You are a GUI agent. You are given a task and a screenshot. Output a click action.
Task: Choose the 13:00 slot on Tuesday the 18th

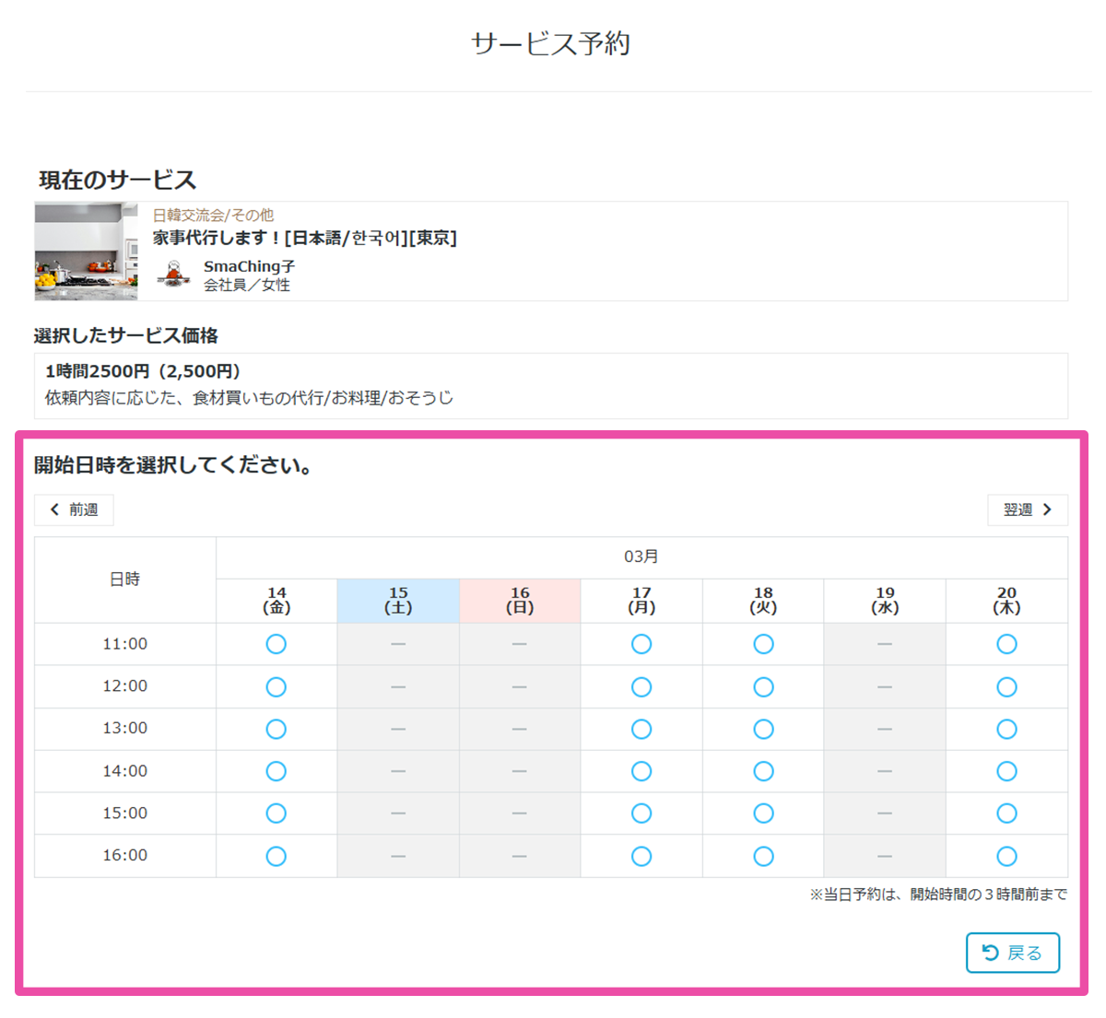763,729
